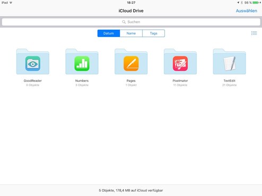
Task: Tap the location arrow status icon
Action: (x=238, y=3)
